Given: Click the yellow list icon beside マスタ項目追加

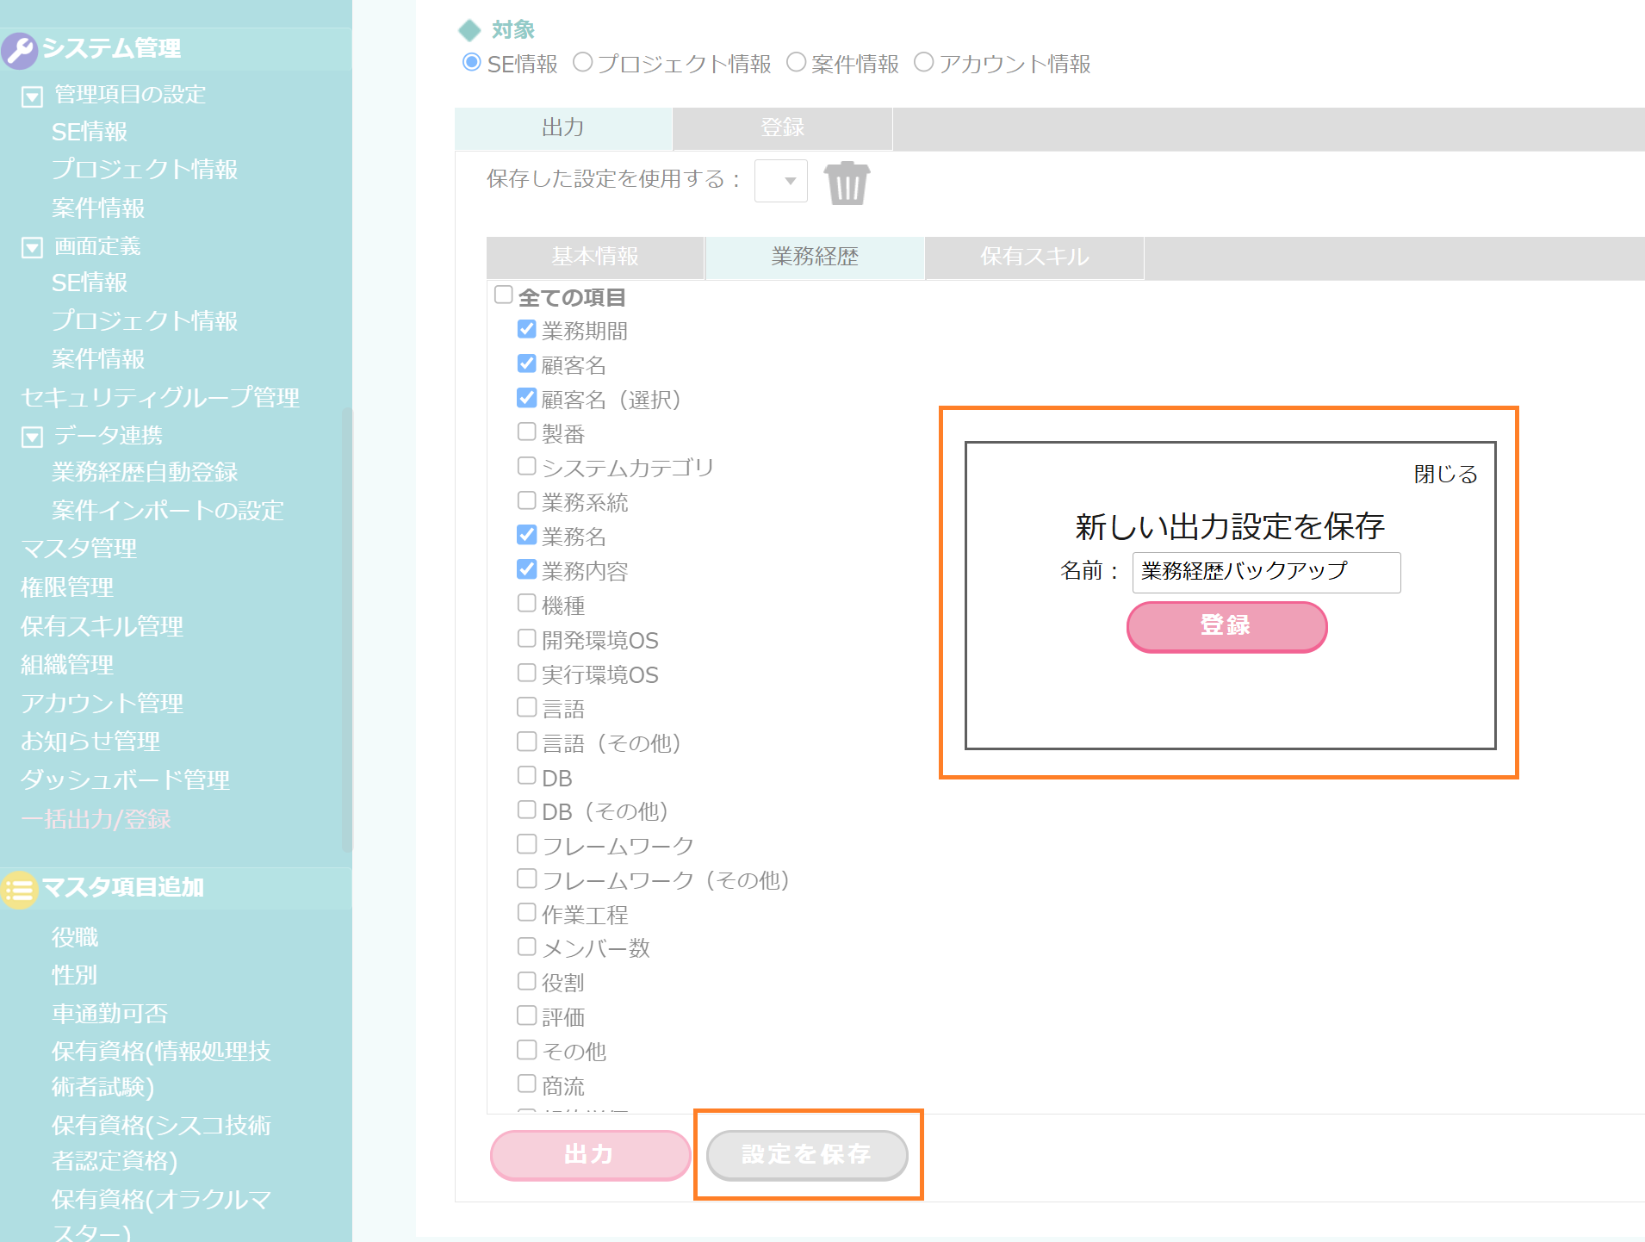Looking at the screenshot, I should pyautogui.click(x=19, y=889).
